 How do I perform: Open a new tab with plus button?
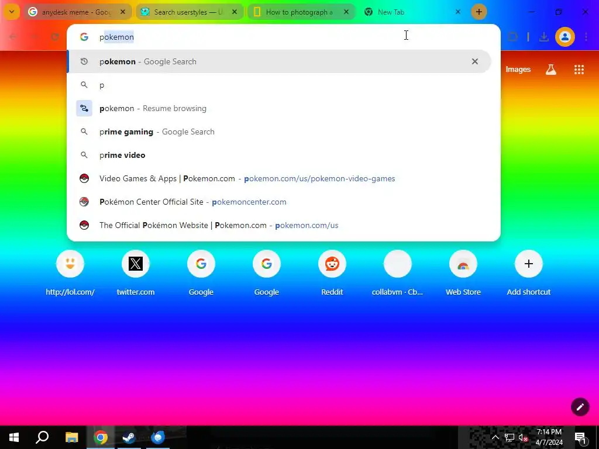tap(478, 12)
